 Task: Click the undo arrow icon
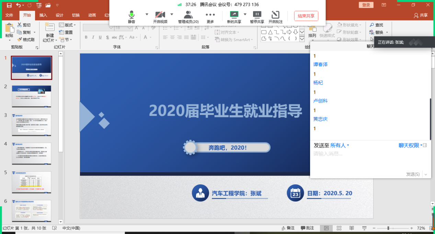pos(18,5)
